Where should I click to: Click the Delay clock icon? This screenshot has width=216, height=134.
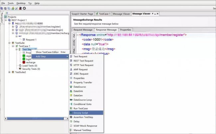point(71,121)
